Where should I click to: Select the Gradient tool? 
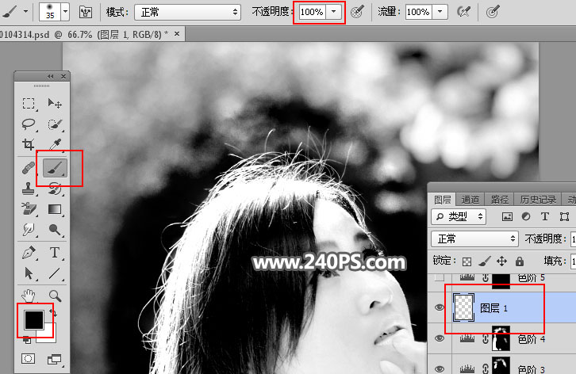pos(55,209)
